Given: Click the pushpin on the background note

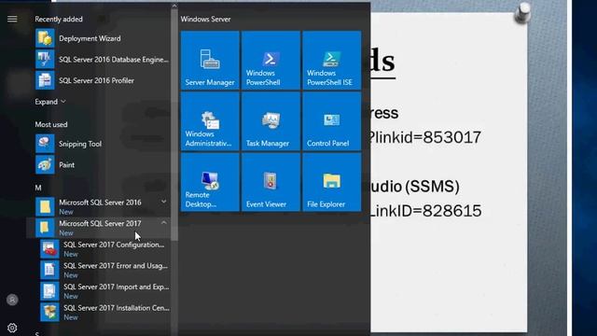Looking at the screenshot, I should (522, 12).
